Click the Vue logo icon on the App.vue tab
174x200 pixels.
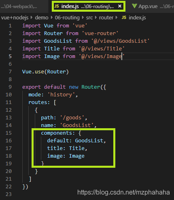point(134,6)
